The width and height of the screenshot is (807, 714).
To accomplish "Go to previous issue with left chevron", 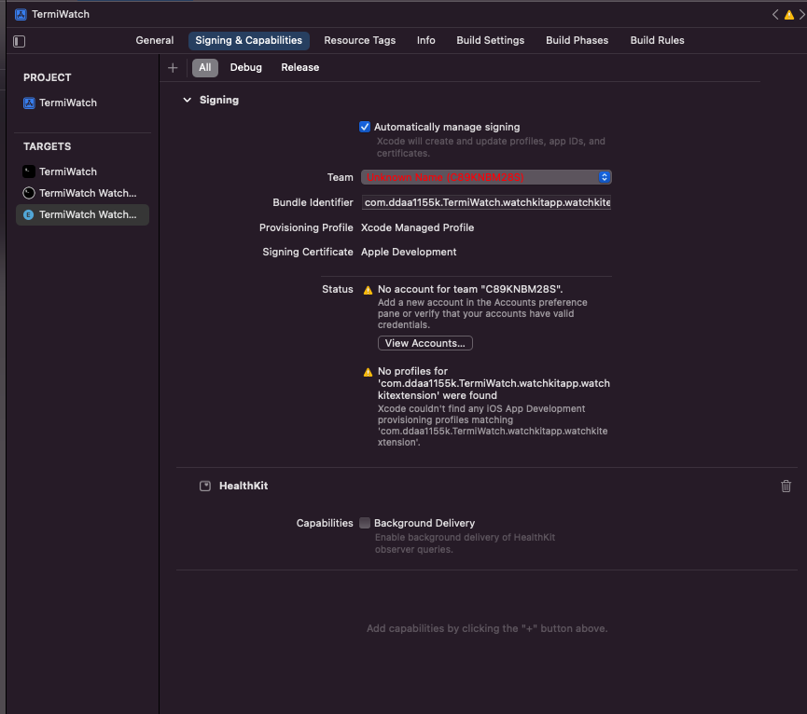I will pyautogui.click(x=775, y=15).
